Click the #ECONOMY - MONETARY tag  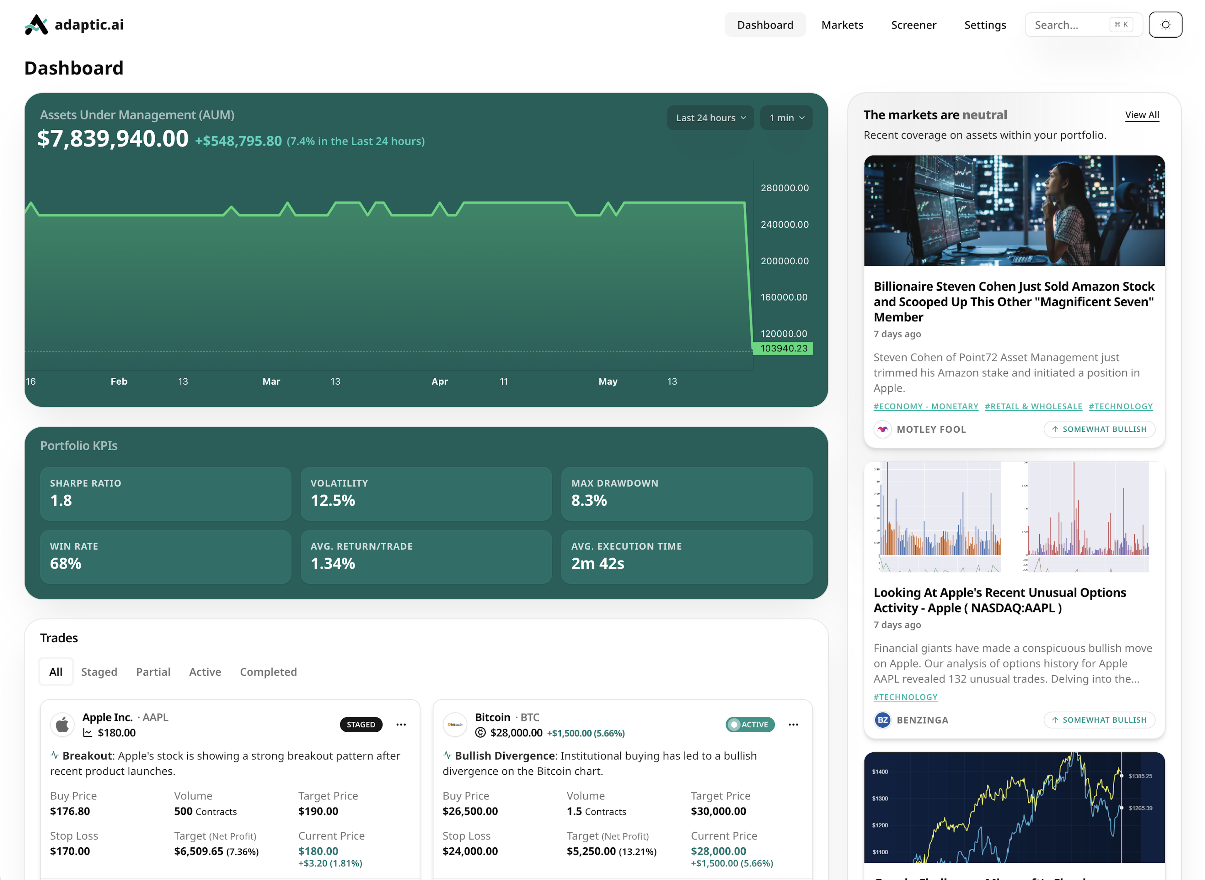(x=926, y=406)
